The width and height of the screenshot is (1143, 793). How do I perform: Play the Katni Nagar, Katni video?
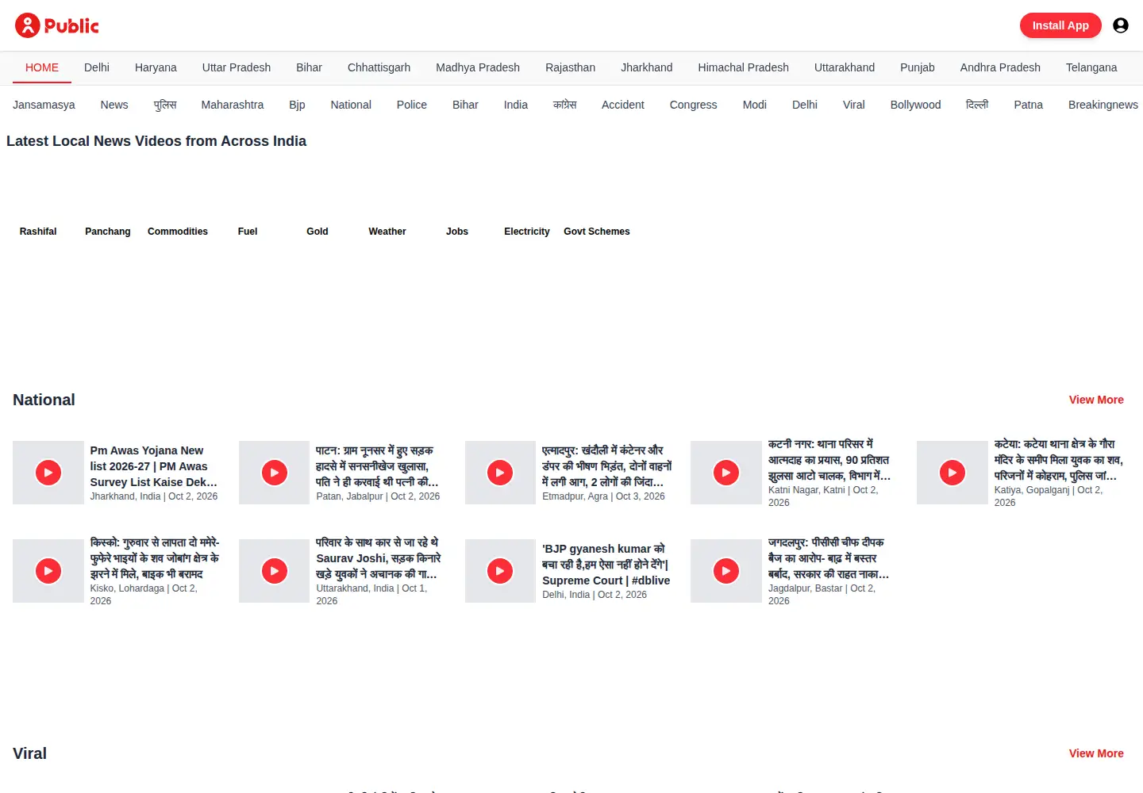pyautogui.click(x=726, y=473)
